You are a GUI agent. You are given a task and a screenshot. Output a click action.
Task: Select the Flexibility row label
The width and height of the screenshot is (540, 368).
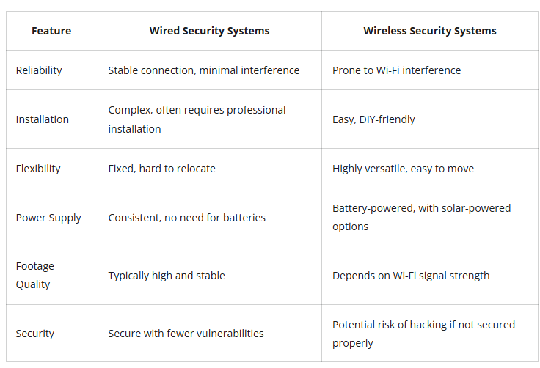coord(38,169)
